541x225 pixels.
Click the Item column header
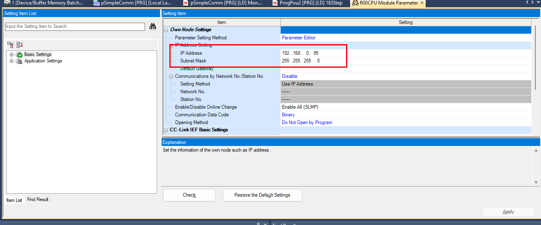click(221, 22)
